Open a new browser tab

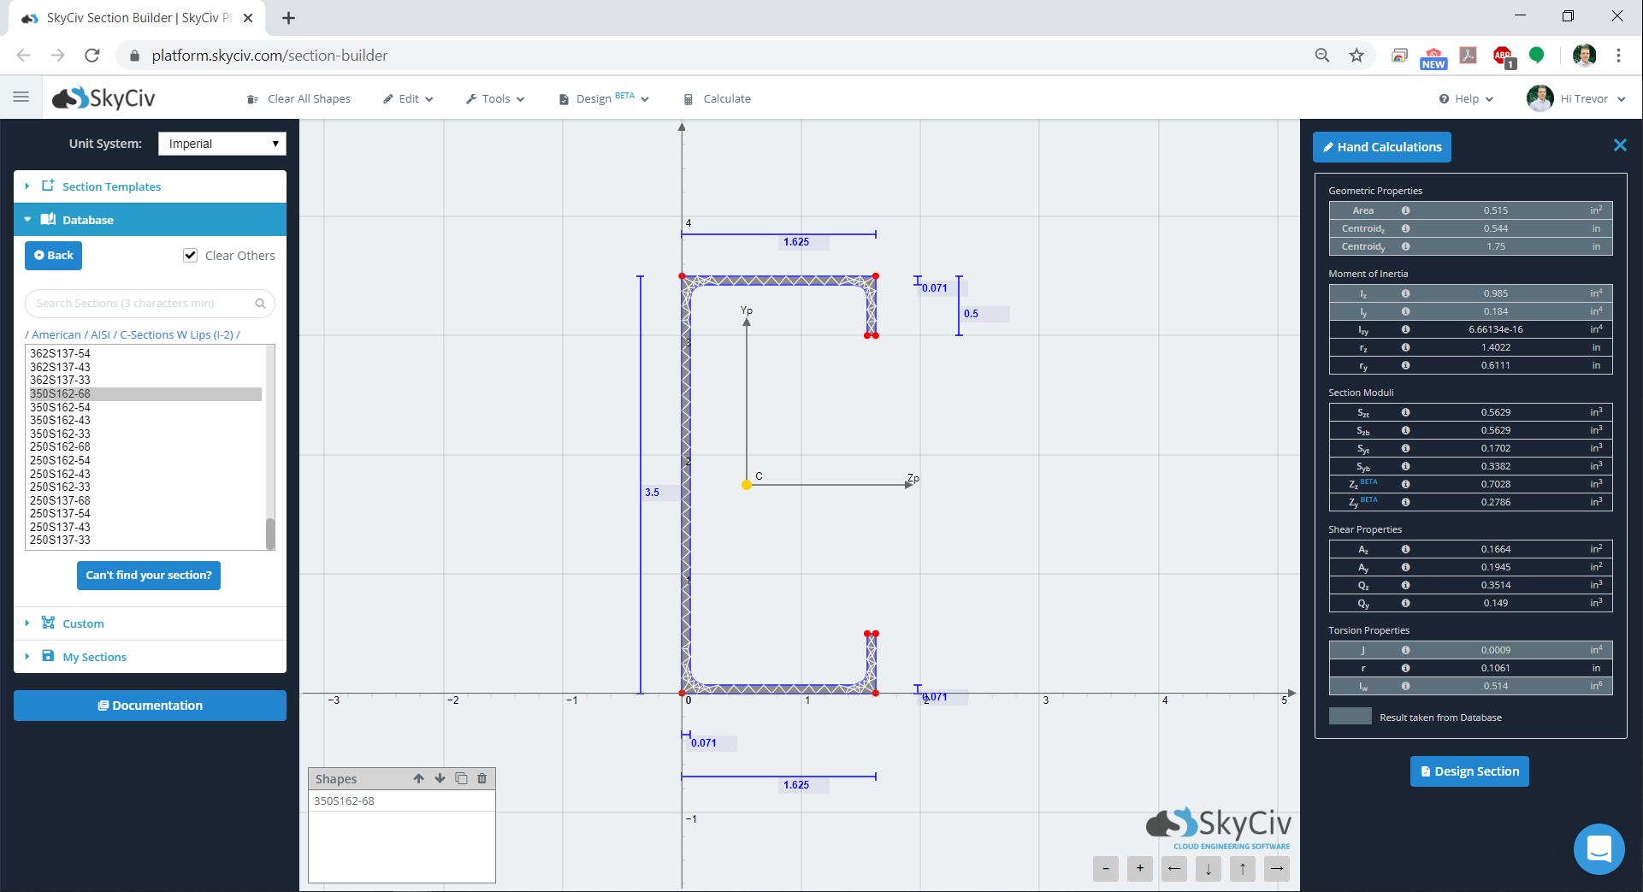[289, 18]
